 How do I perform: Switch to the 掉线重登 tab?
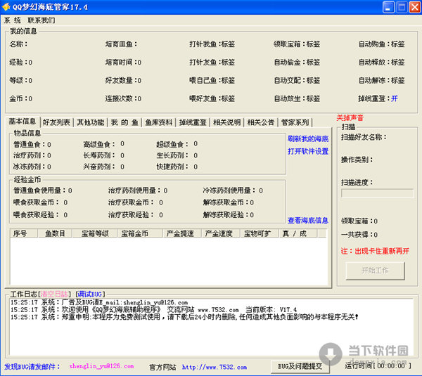coord(193,122)
